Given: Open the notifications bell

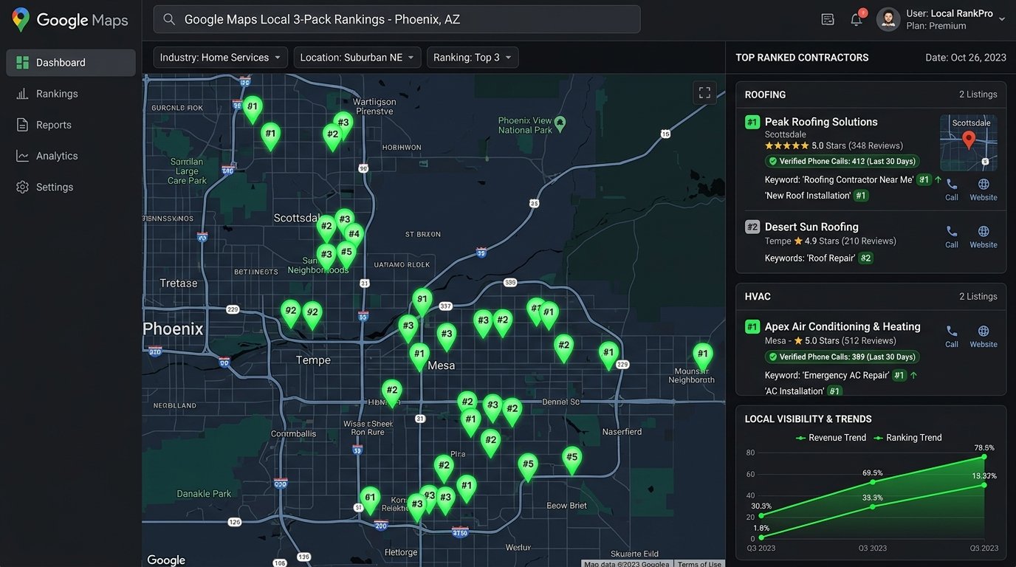Looking at the screenshot, I should (x=857, y=19).
